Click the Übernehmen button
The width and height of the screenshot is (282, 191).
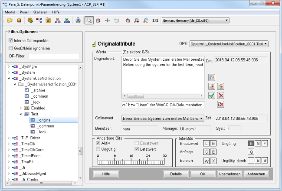(x=230, y=174)
